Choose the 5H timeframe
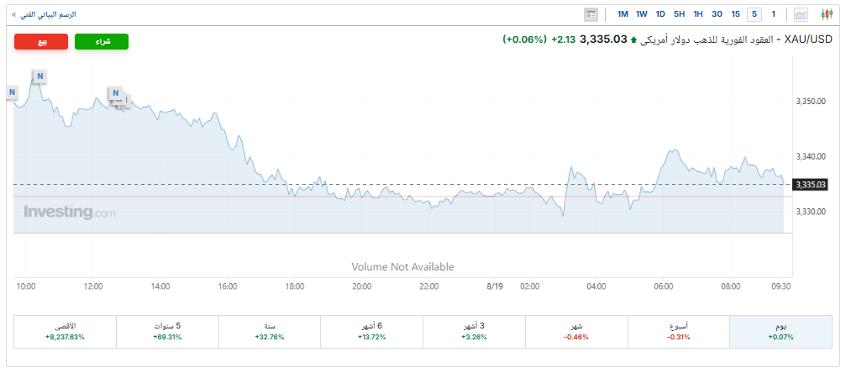 [x=680, y=14]
